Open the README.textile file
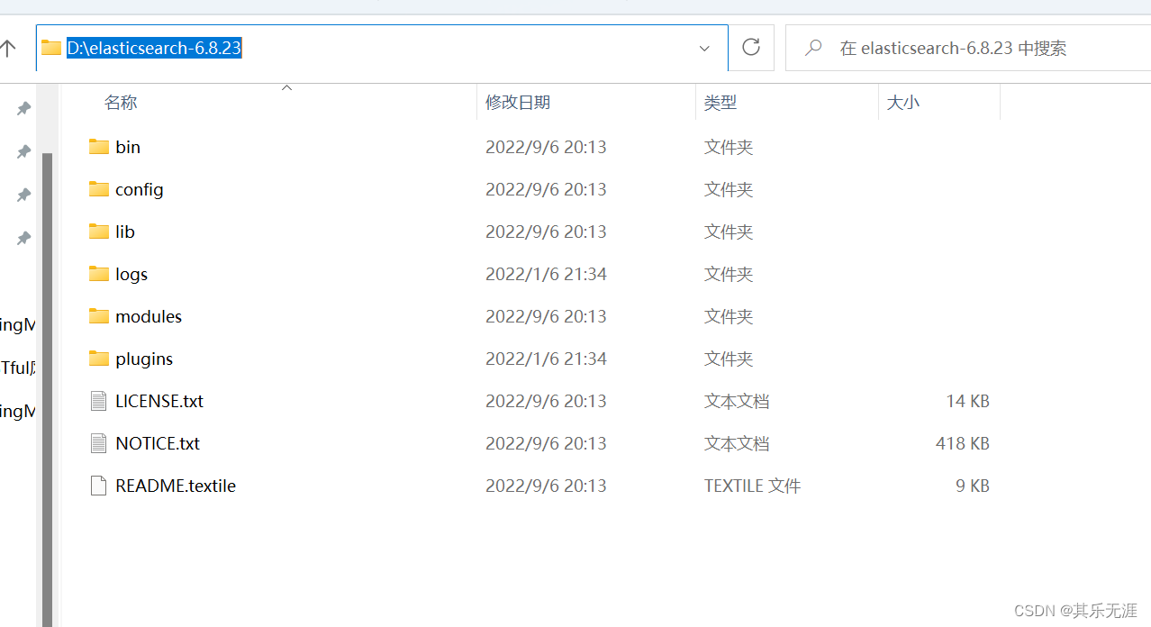This screenshot has height=627, width=1151. [175, 486]
